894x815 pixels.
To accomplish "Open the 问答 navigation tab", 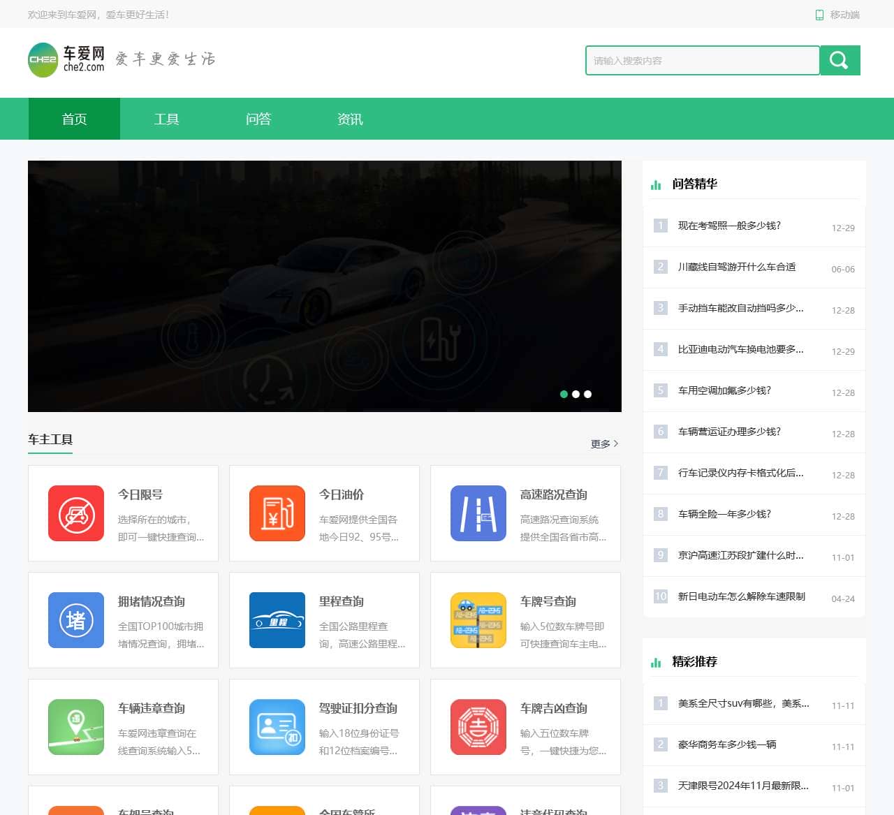I will (x=258, y=119).
